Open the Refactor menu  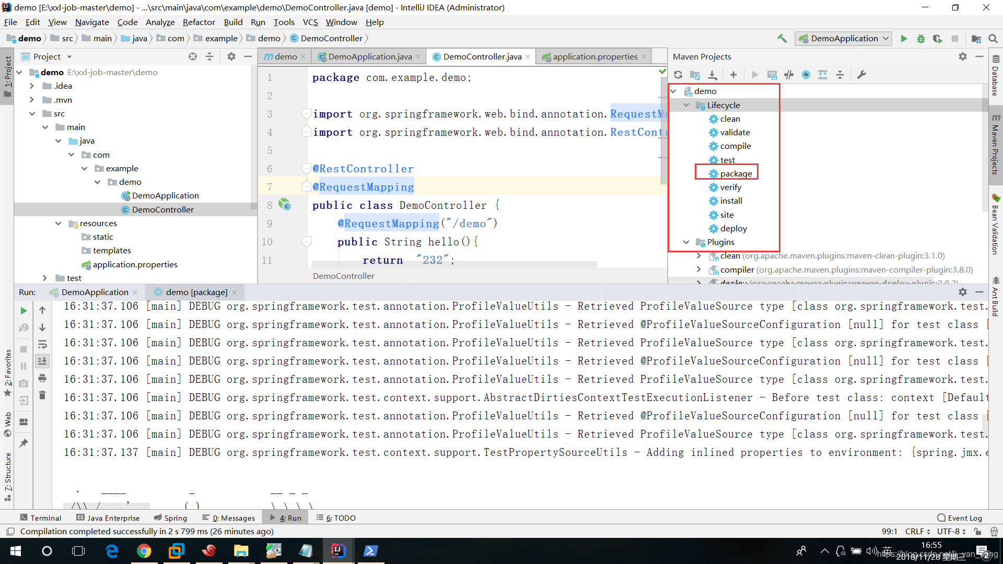199,22
